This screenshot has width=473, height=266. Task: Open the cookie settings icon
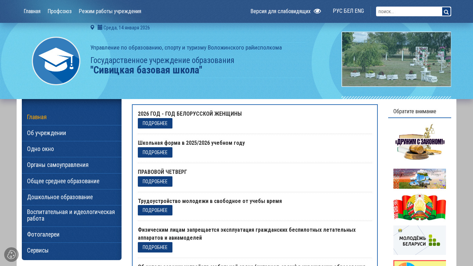click(11, 255)
